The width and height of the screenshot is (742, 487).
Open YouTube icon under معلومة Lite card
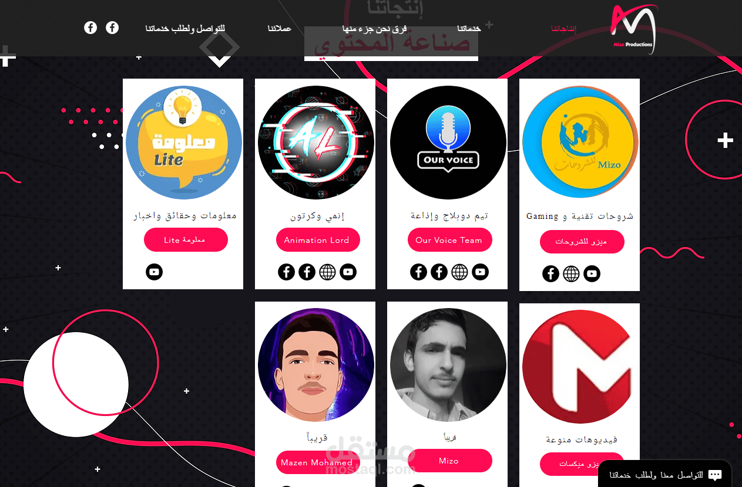coord(154,272)
